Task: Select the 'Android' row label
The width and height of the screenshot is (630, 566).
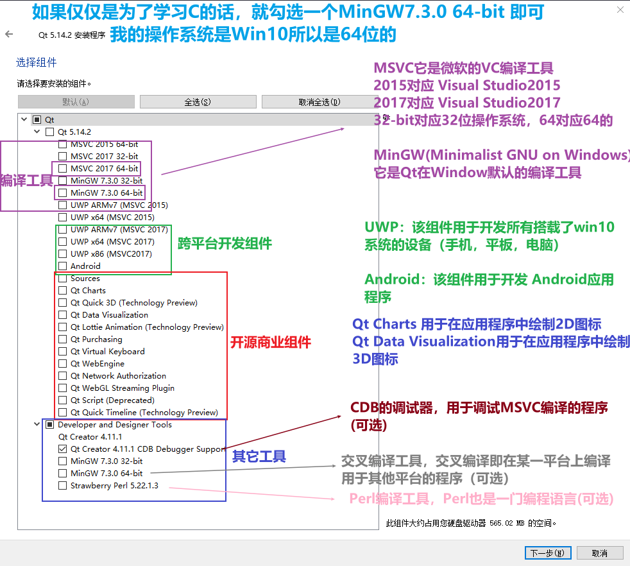Action: point(85,266)
